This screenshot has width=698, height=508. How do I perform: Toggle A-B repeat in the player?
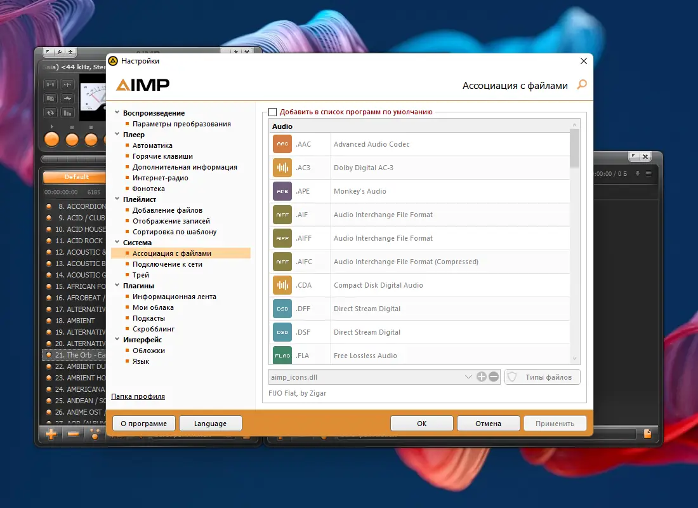pos(51,84)
